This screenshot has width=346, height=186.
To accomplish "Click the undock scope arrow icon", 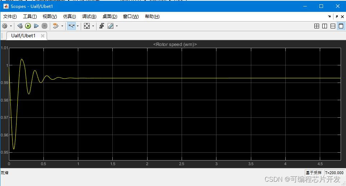I will point(337,17).
